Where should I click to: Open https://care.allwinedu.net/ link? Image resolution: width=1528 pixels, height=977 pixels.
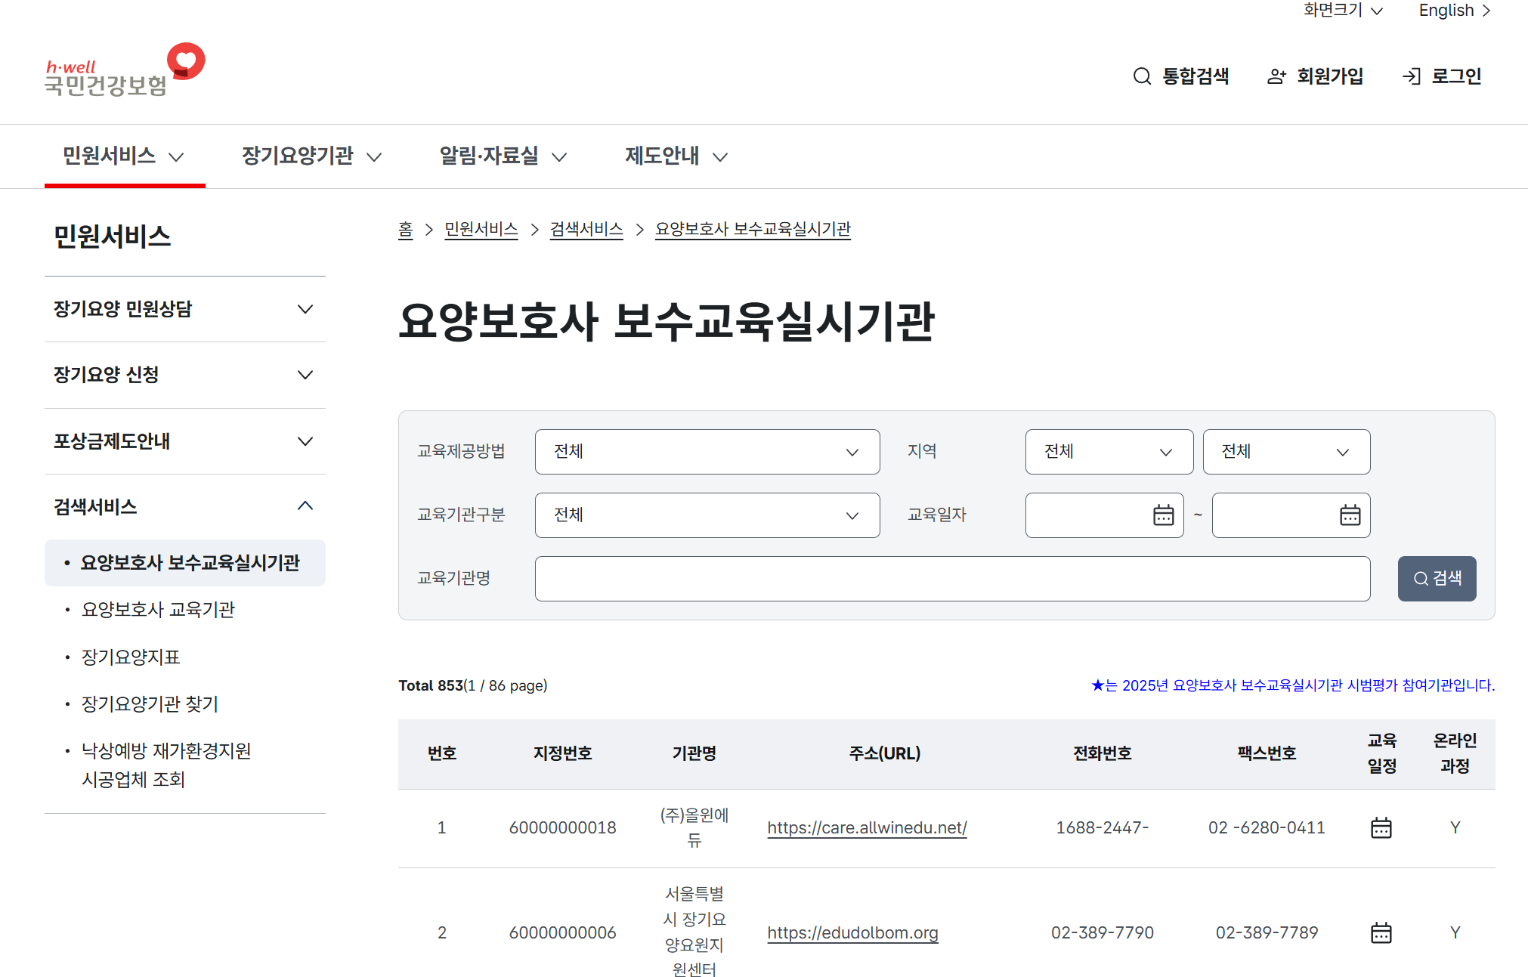(x=867, y=828)
